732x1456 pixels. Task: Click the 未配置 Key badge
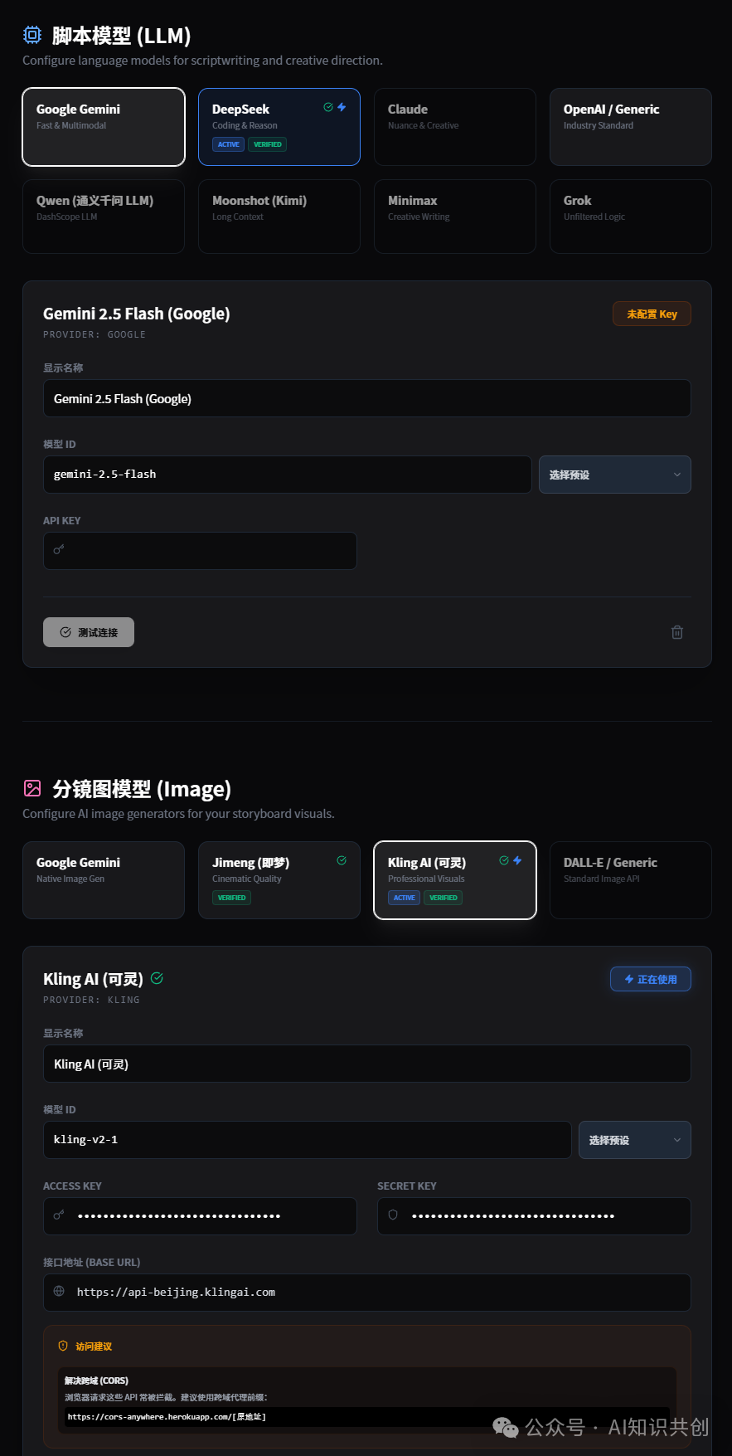pyautogui.click(x=652, y=314)
